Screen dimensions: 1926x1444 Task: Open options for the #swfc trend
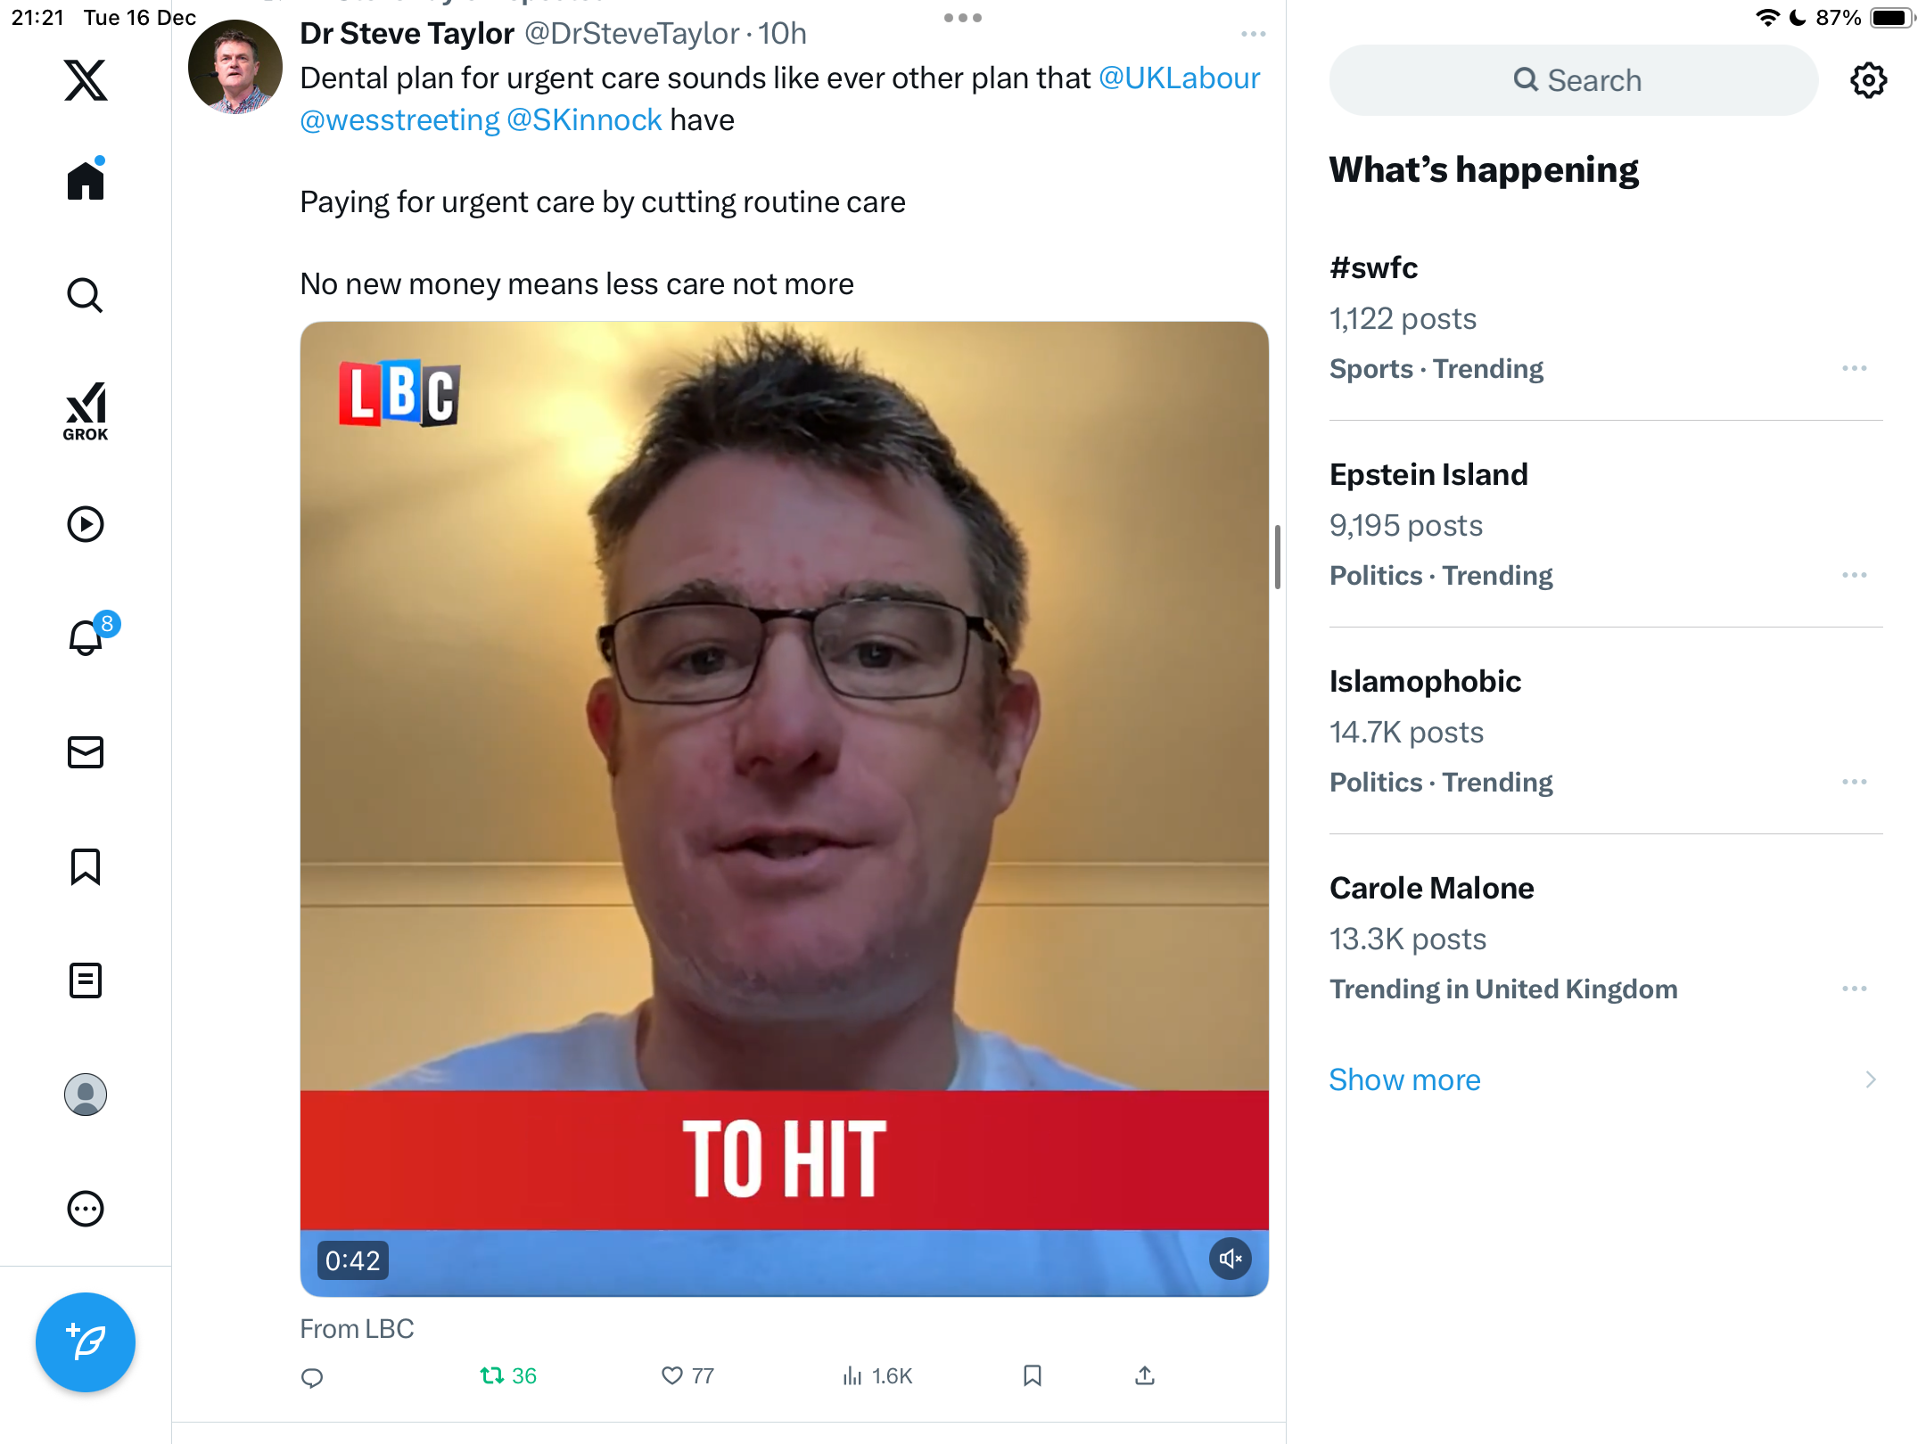[x=1854, y=368]
